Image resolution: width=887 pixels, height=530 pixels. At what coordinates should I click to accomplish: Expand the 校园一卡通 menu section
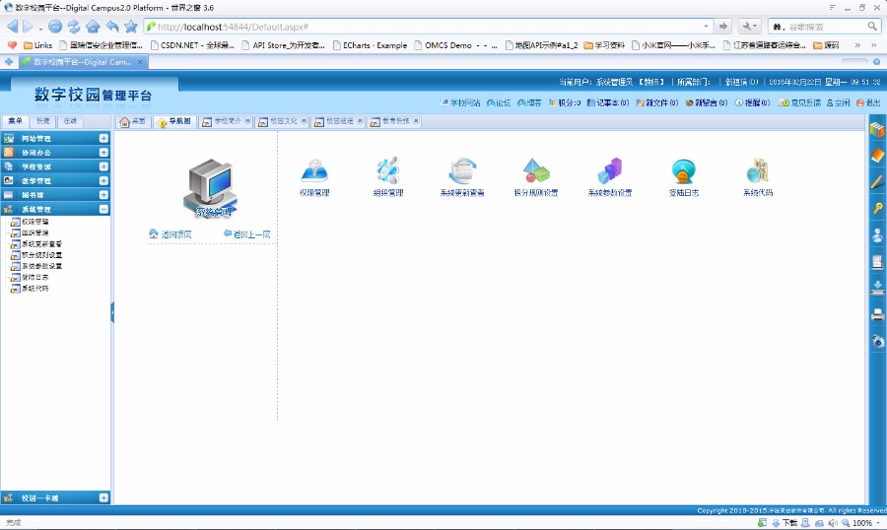coord(103,497)
